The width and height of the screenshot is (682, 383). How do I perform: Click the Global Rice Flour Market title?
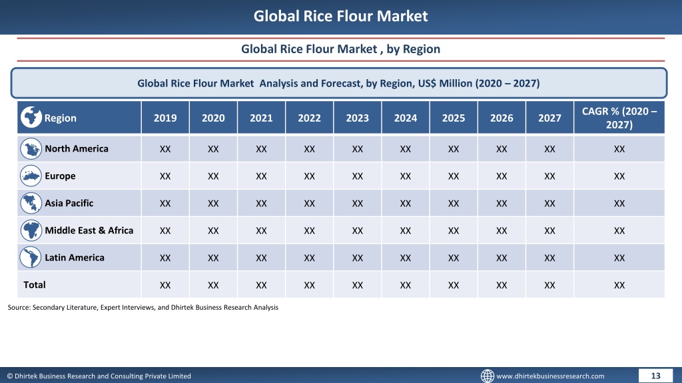pyautogui.click(x=340, y=16)
